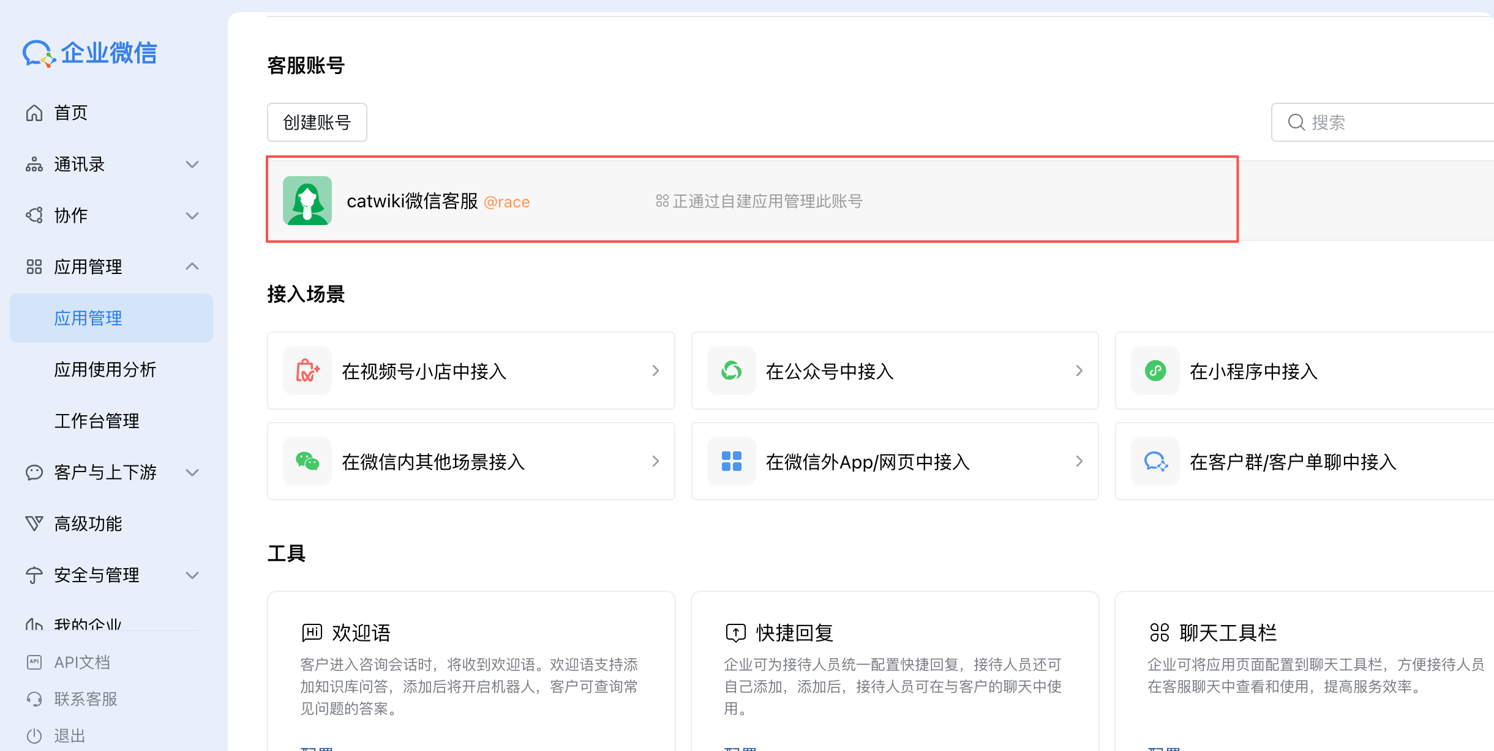The image size is (1494, 751).
Task: Open 应用使用分析 submenu item
Action: click(x=105, y=369)
